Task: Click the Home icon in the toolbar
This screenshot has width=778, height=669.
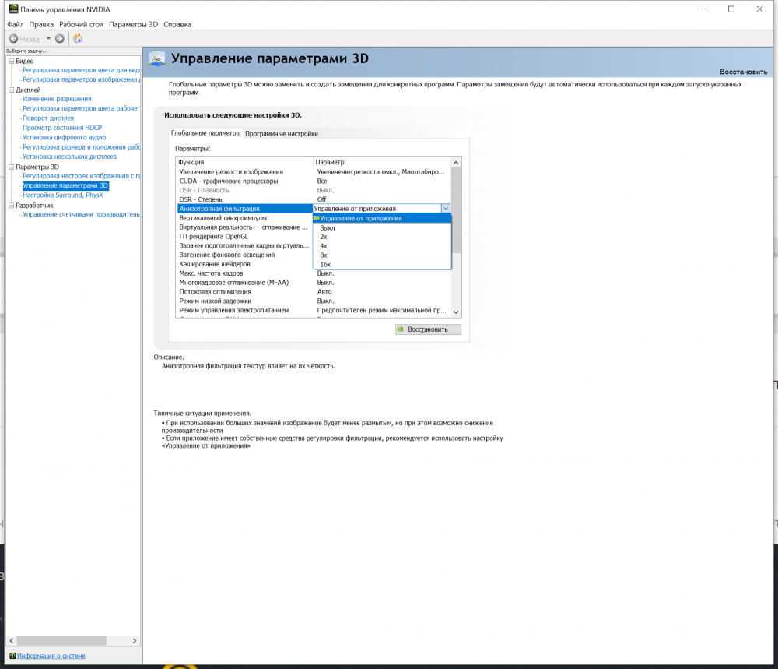Action: click(77, 38)
